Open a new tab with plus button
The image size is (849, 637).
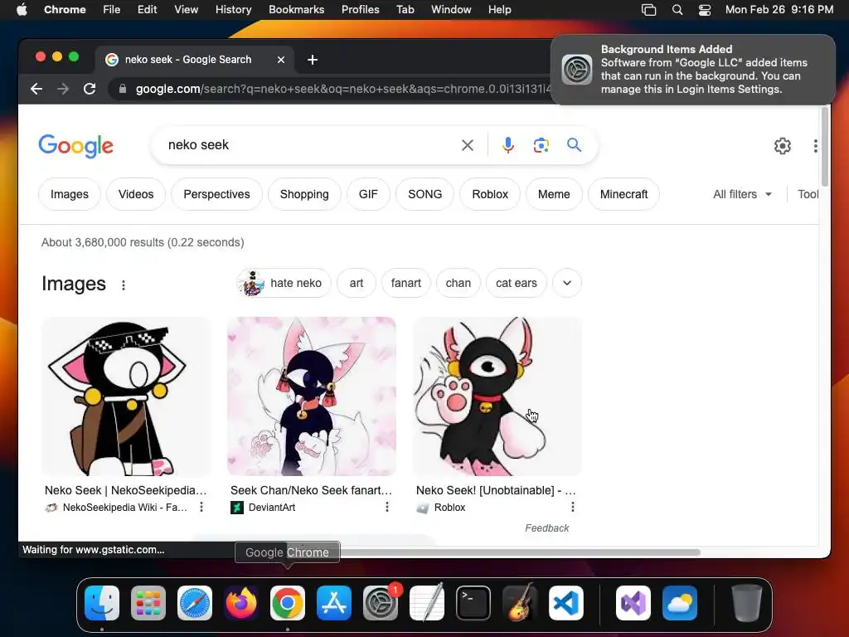313,60
